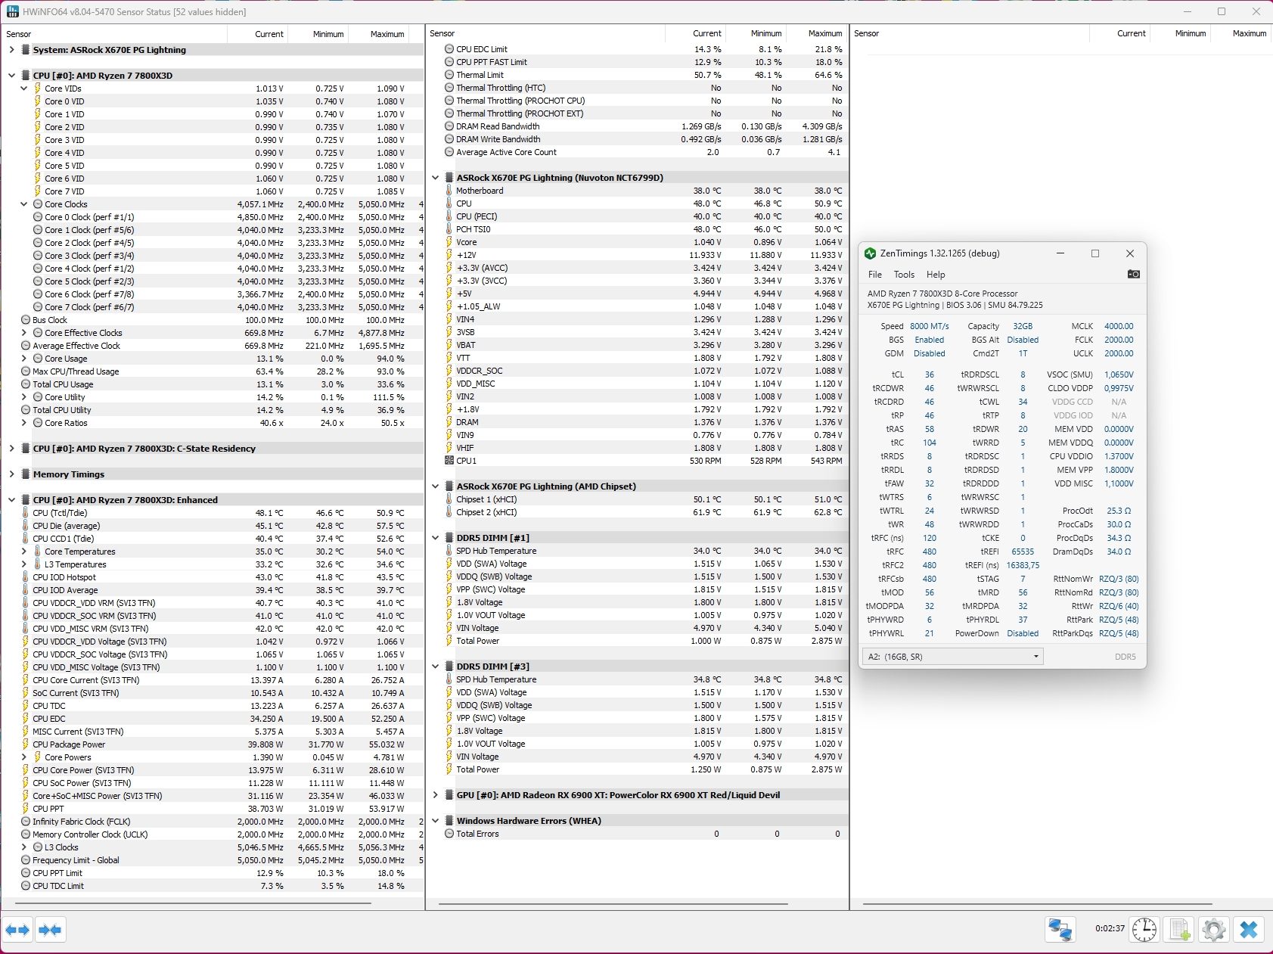This screenshot has height=954, width=1273.
Task: Click the clock icon beside 0:02:37
Action: tap(1144, 929)
